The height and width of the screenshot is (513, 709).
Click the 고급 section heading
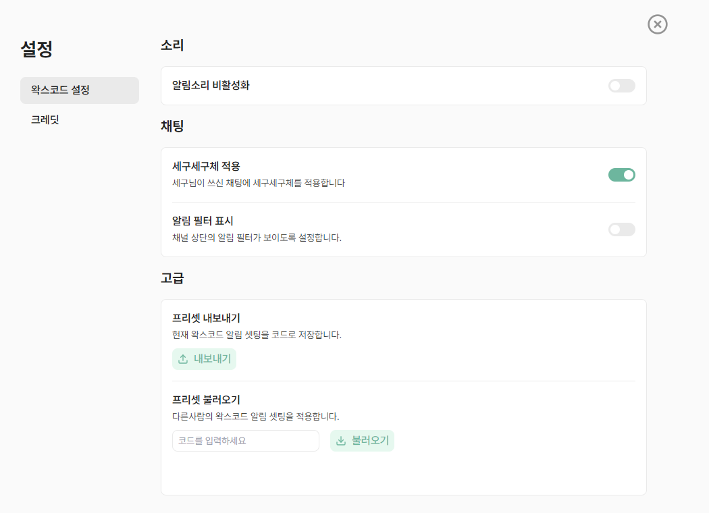point(172,277)
